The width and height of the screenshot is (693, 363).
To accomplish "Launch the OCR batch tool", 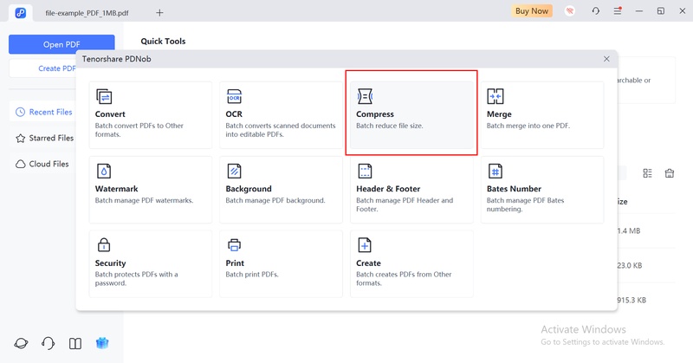I will [281, 114].
